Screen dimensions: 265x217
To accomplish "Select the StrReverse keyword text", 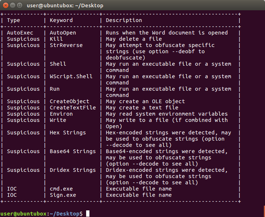I will [66, 45].
